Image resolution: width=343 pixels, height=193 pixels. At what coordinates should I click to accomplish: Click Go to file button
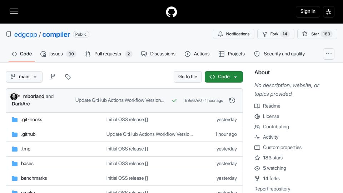tap(188, 77)
